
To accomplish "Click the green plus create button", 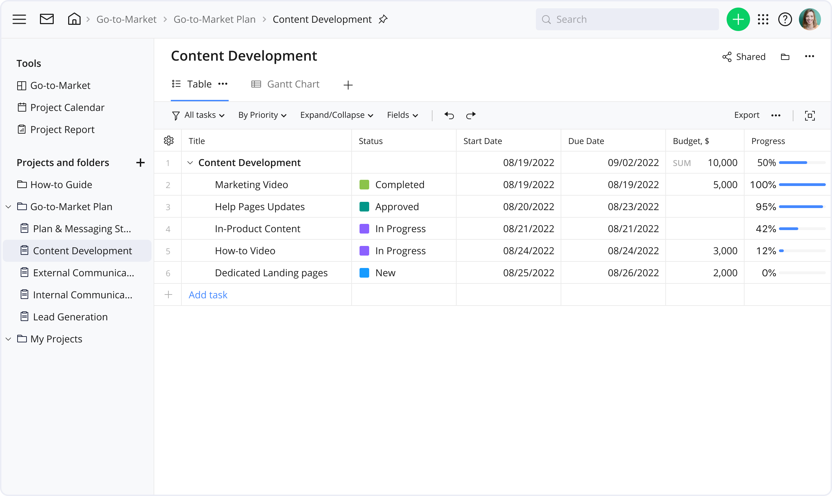I will pos(738,19).
